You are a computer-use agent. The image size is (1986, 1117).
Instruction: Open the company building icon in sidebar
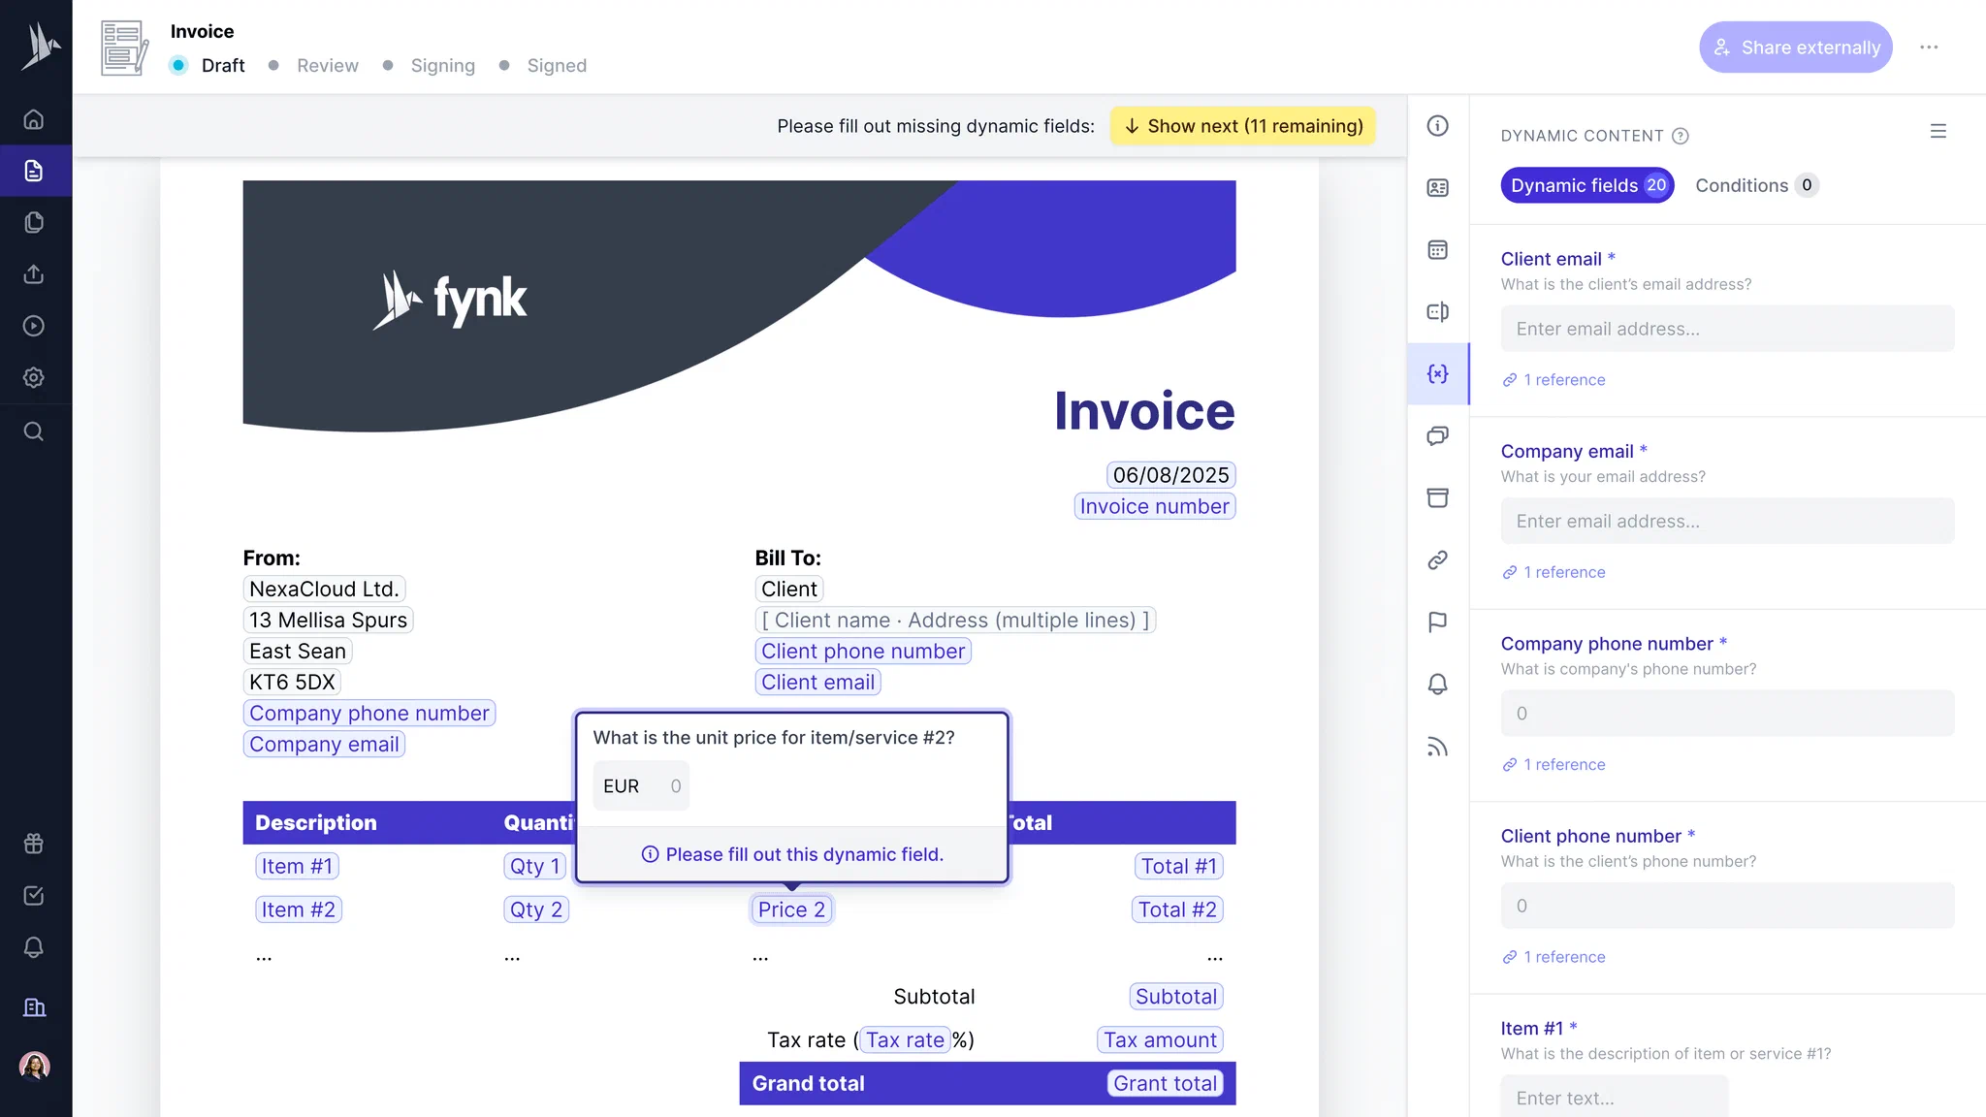pyautogui.click(x=34, y=1007)
